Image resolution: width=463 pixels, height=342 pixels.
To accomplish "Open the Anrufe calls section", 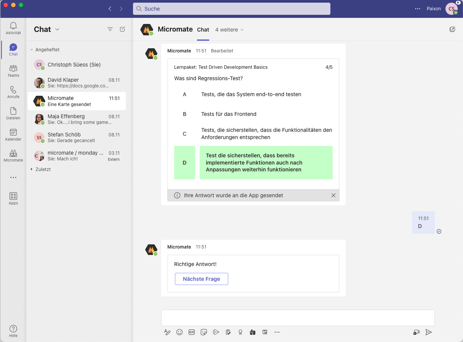I will (x=13, y=92).
